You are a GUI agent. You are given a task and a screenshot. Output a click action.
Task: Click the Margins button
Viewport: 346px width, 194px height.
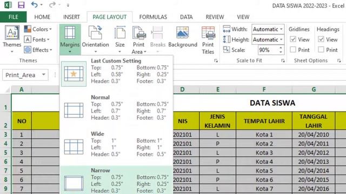(70, 39)
